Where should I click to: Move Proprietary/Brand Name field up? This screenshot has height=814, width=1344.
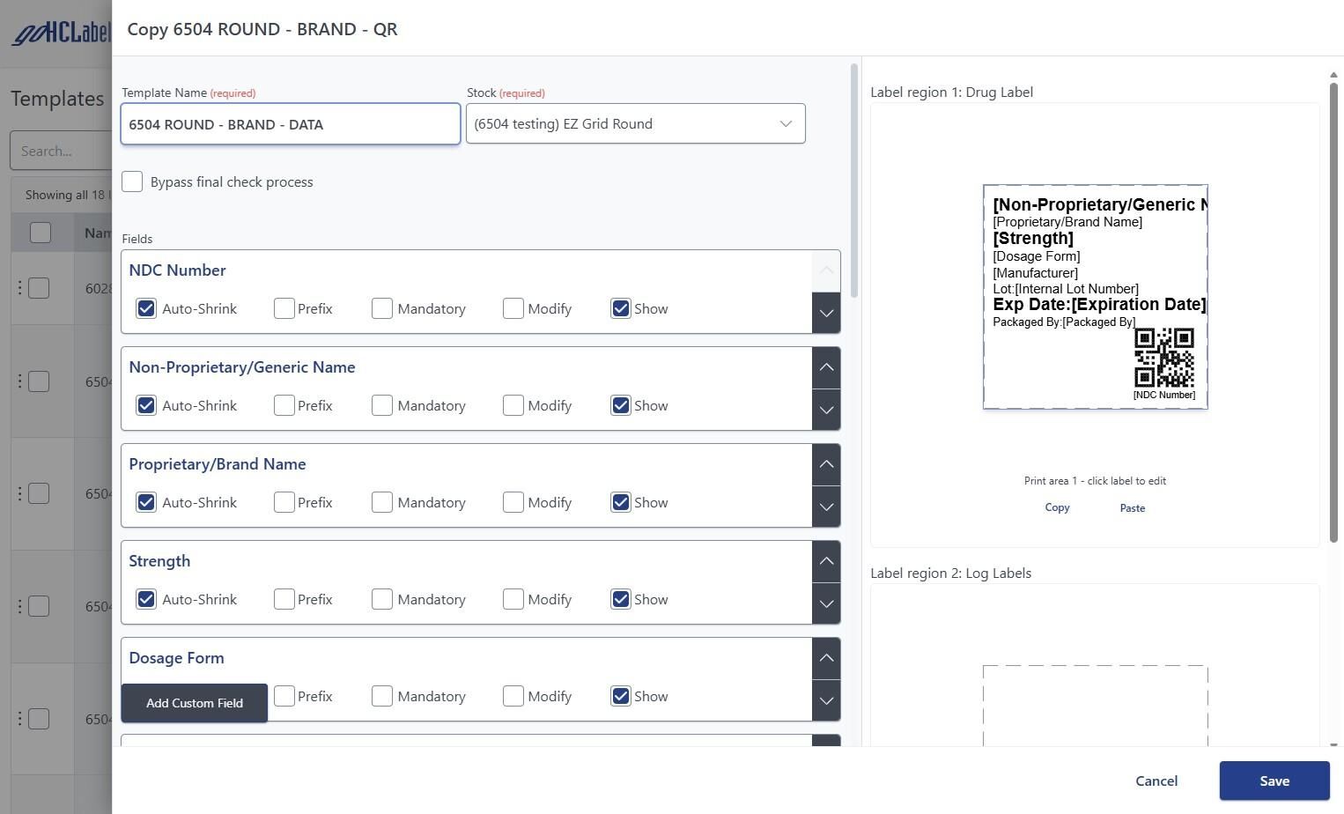pos(826,464)
